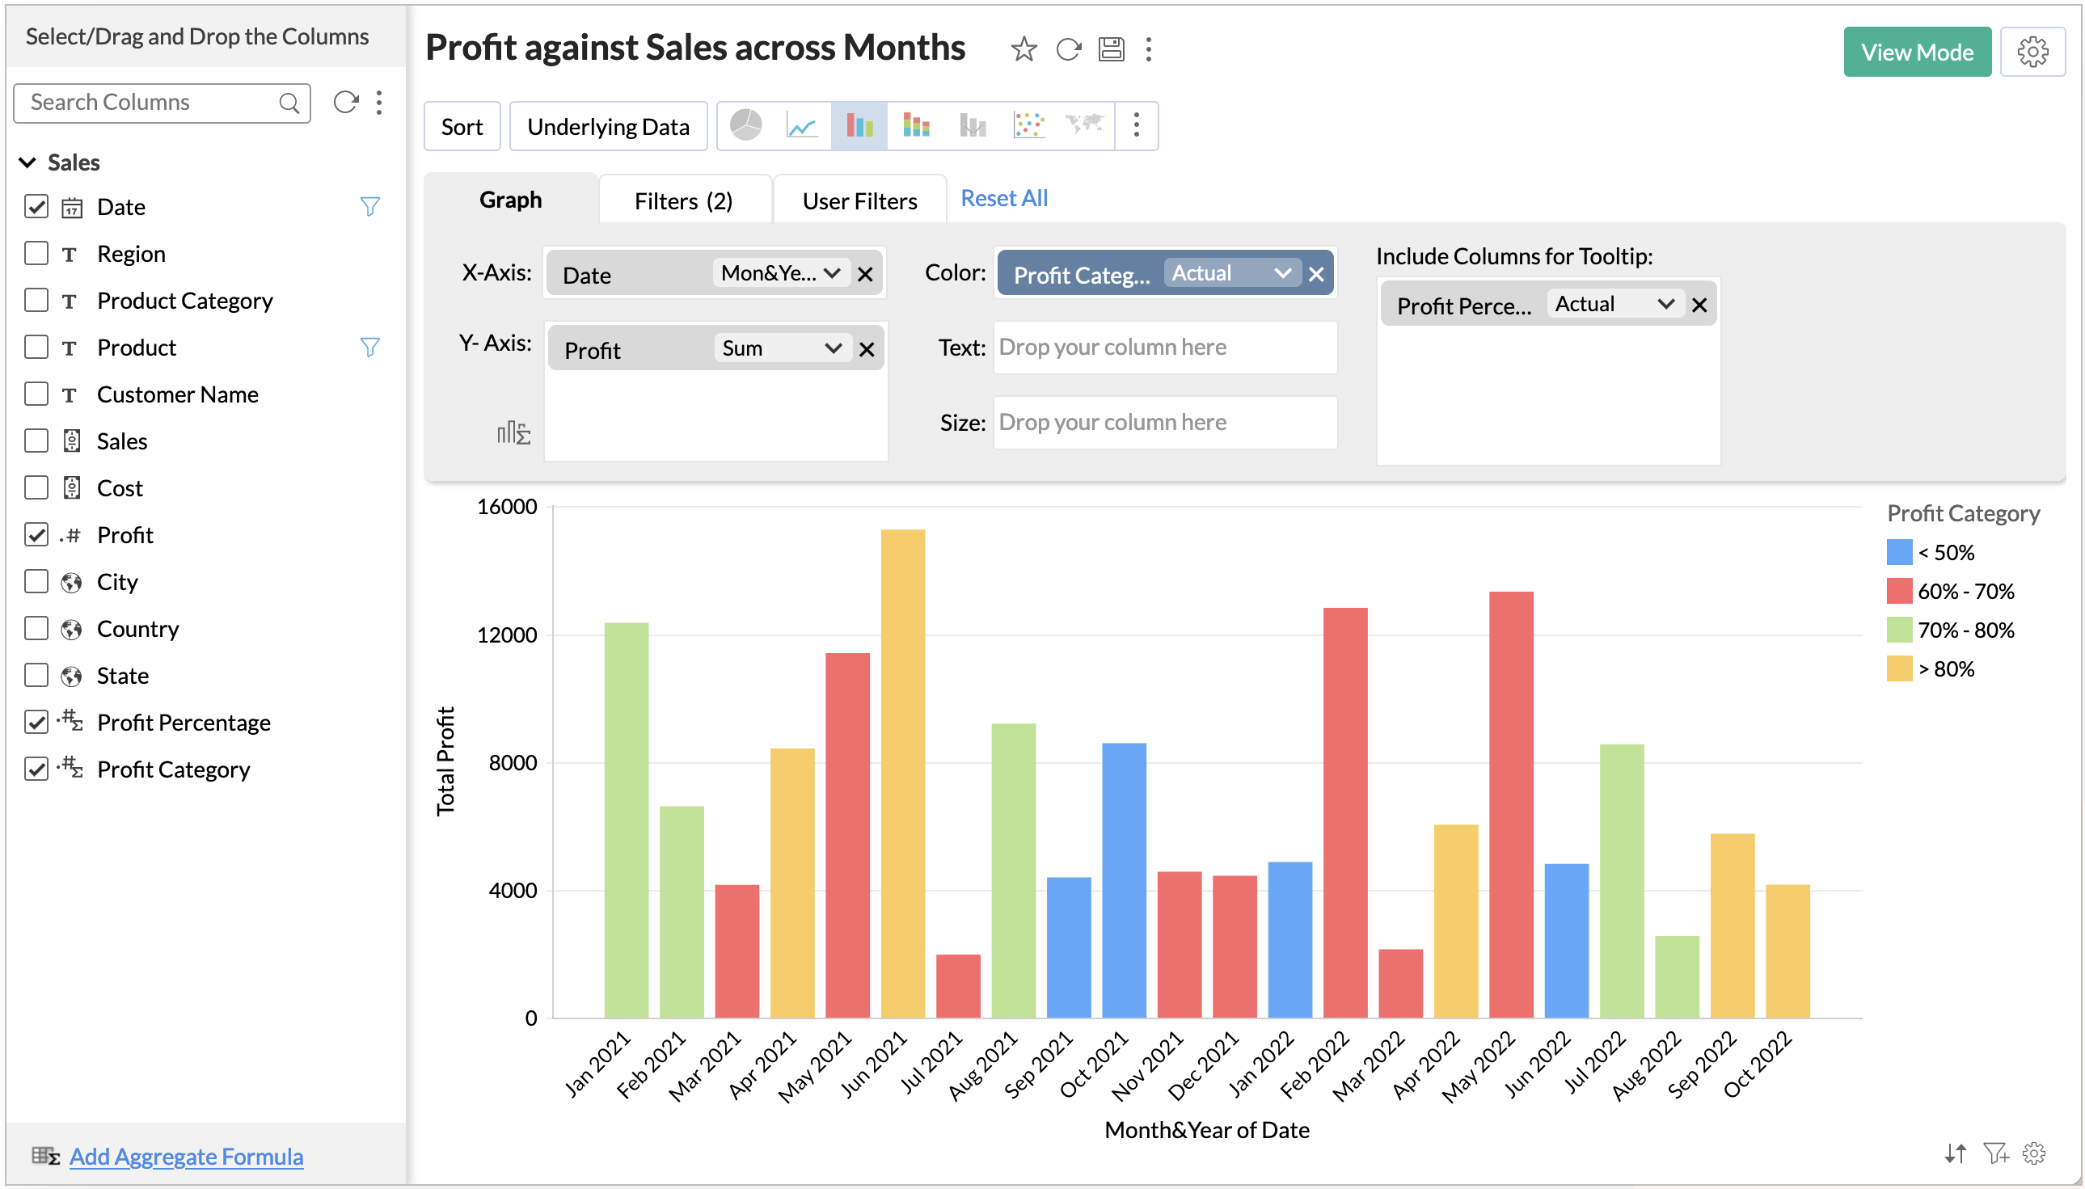This screenshot has width=2085, height=1189.
Task: Mark report as favorite with star
Action: tap(1023, 50)
